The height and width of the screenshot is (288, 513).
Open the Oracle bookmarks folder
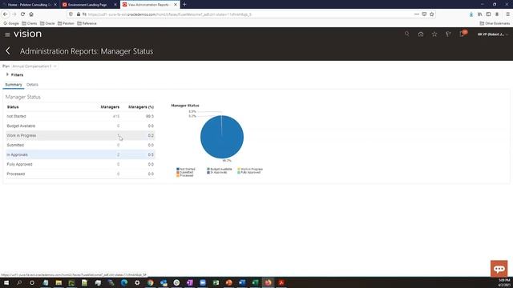47,23
